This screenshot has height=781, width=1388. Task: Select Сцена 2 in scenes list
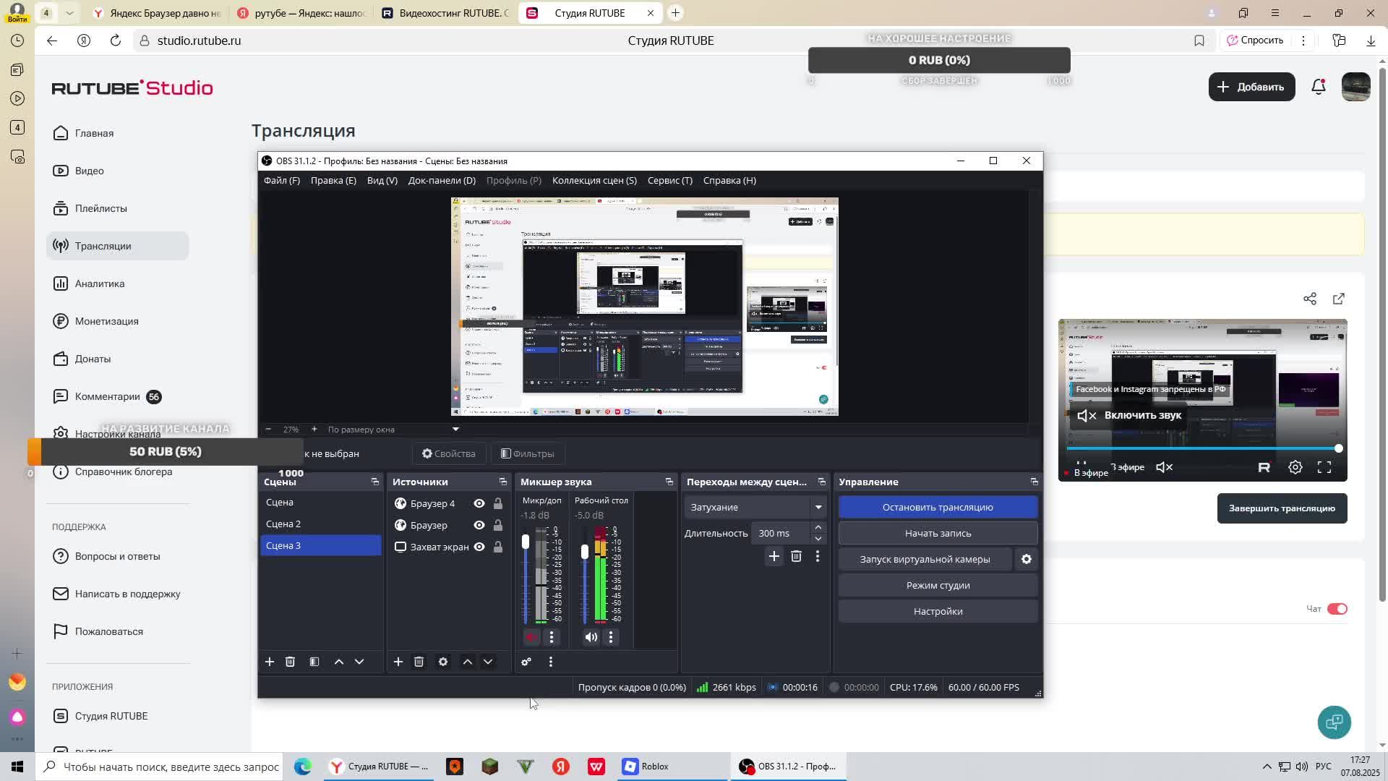283,524
